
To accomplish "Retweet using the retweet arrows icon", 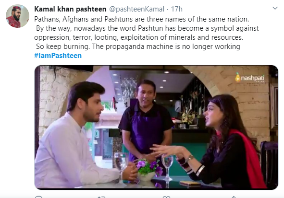I will coord(101,197).
